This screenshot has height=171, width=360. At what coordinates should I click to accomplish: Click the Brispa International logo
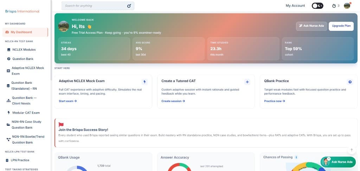click(x=22, y=11)
